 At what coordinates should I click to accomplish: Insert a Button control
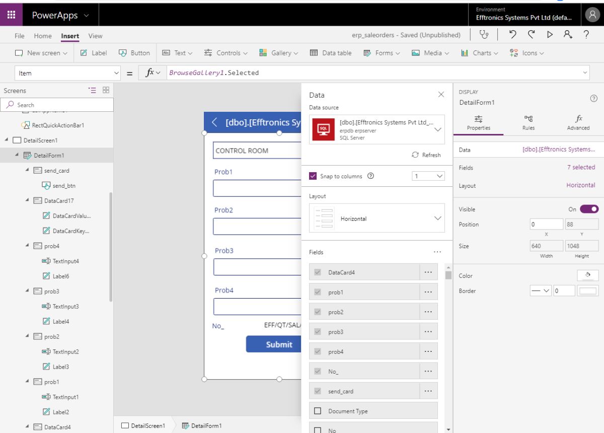pos(134,53)
